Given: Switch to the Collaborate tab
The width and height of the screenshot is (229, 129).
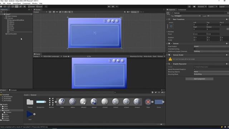Looking at the screenshot, I should [x=182, y=10].
